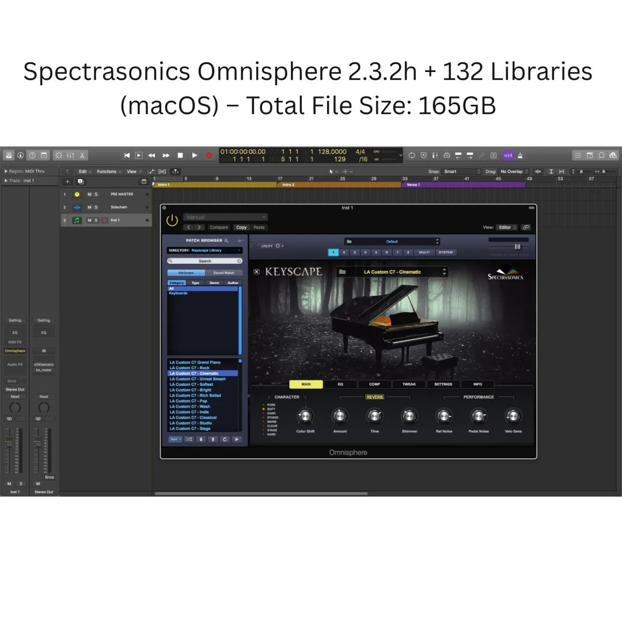
Task: Expand the Region inspector disclosure triangle
Action: pos(6,172)
